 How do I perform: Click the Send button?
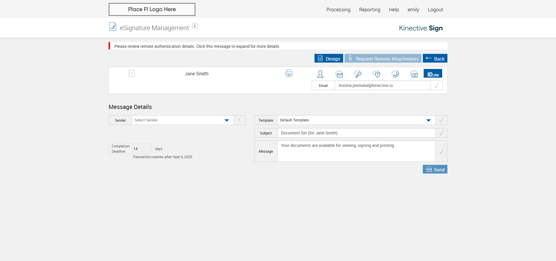(435, 169)
